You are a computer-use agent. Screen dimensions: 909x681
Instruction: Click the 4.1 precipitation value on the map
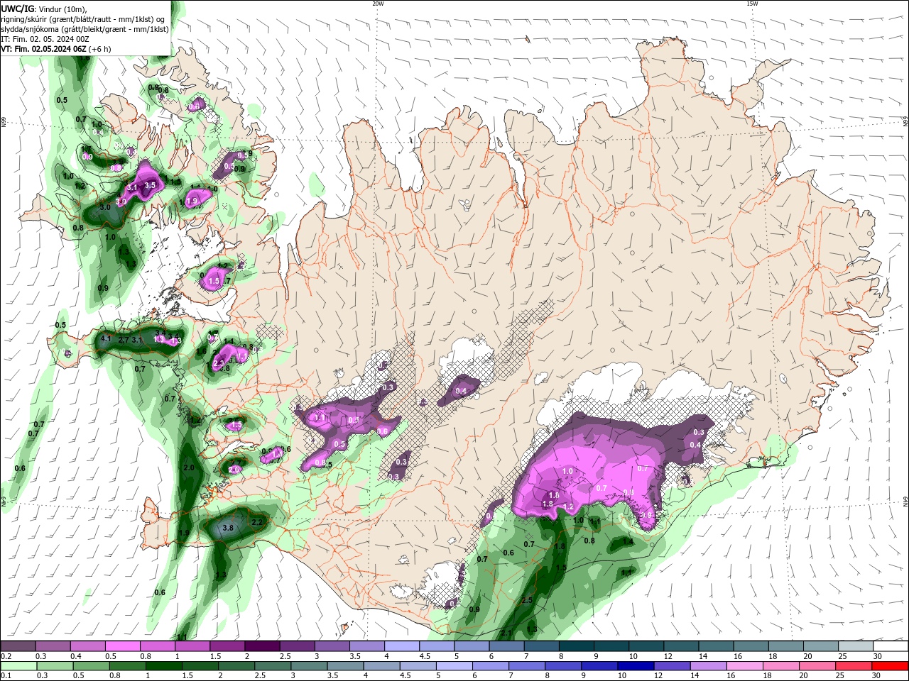pyautogui.click(x=107, y=339)
